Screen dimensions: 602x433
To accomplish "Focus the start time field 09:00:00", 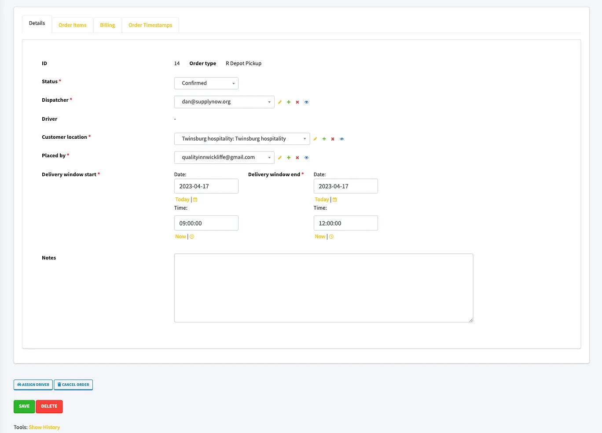I will [206, 223].
